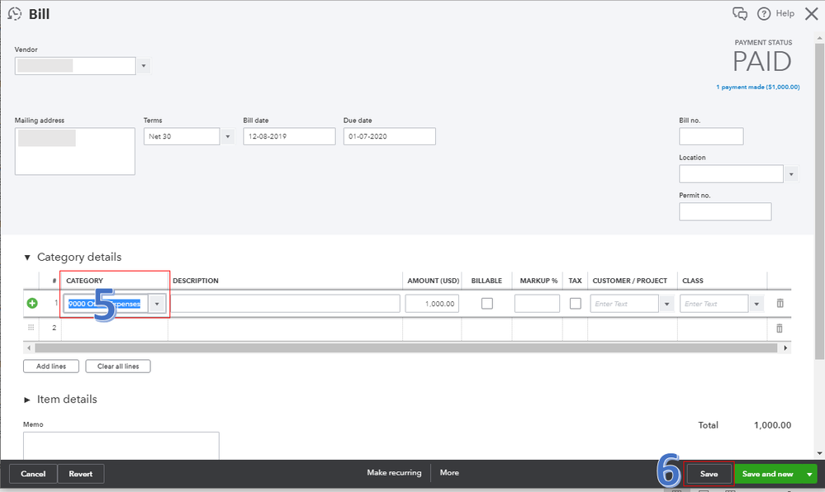Click the table scrollbar right arrow

point(785,348)
